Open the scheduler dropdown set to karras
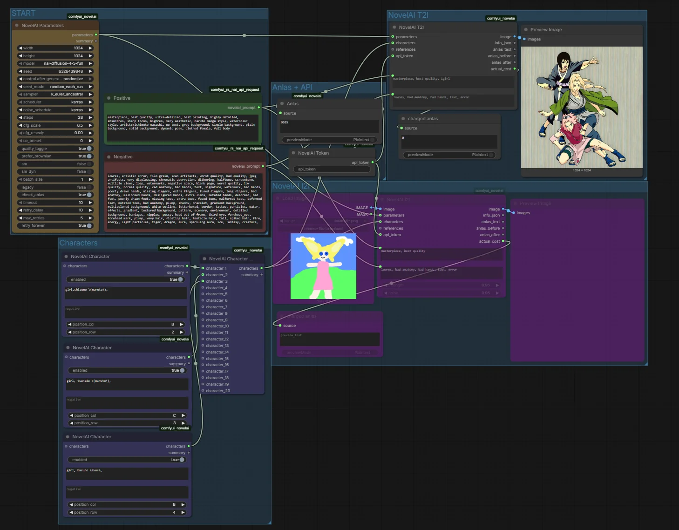Image resolution: width=679 pixels, height=530 pixels. coord(55,102)
